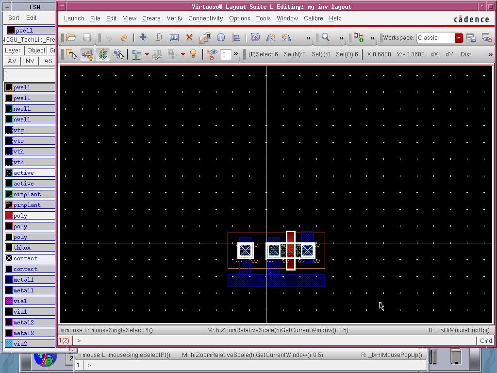Open the Window menu
This screenshot has height=373, width=497.
287,18
